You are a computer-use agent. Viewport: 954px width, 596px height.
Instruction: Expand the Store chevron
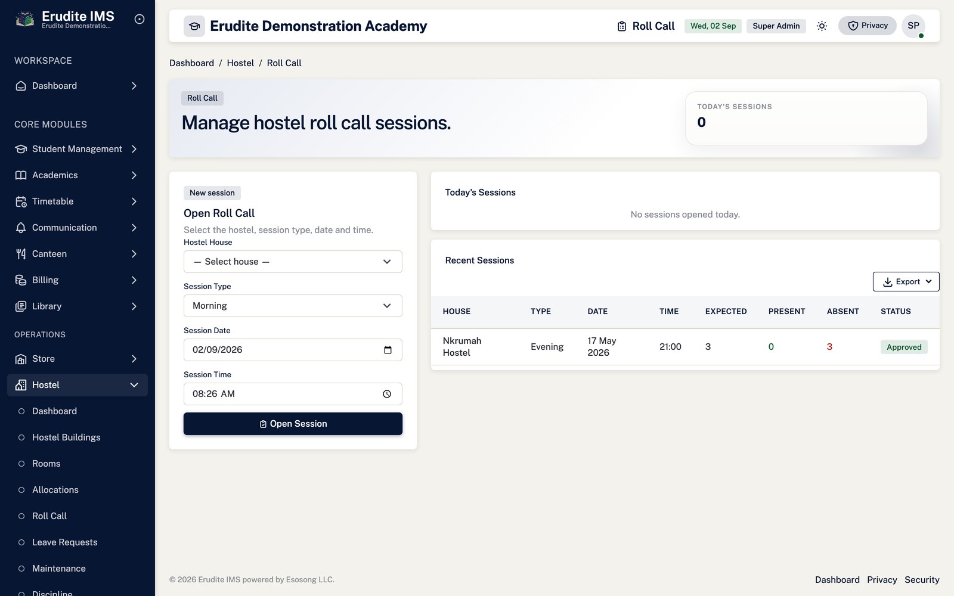tap(134, 359)
